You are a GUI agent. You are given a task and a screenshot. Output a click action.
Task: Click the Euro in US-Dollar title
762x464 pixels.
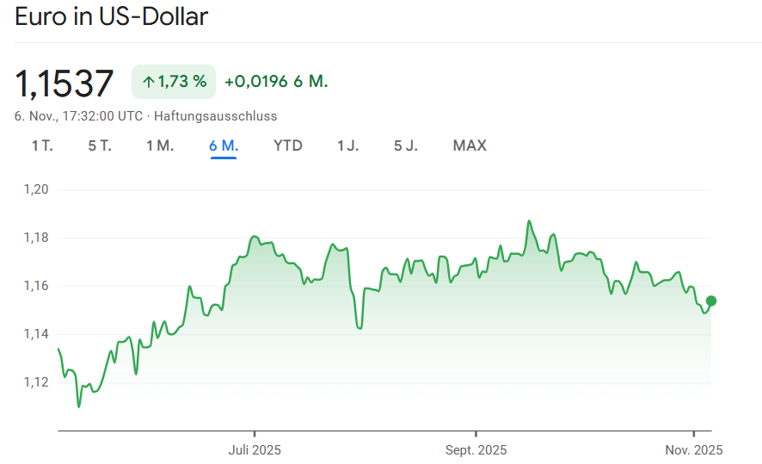tap(112, 16)
